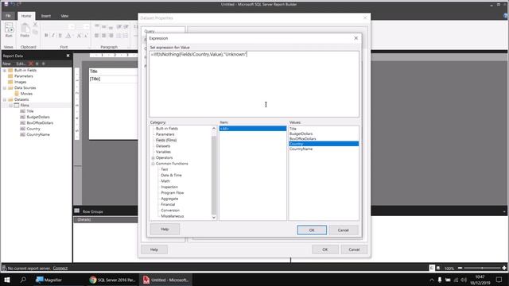This screenshot has height=286, width=509.
Task: Click in the expression text editor
Action: pos(254,83)
